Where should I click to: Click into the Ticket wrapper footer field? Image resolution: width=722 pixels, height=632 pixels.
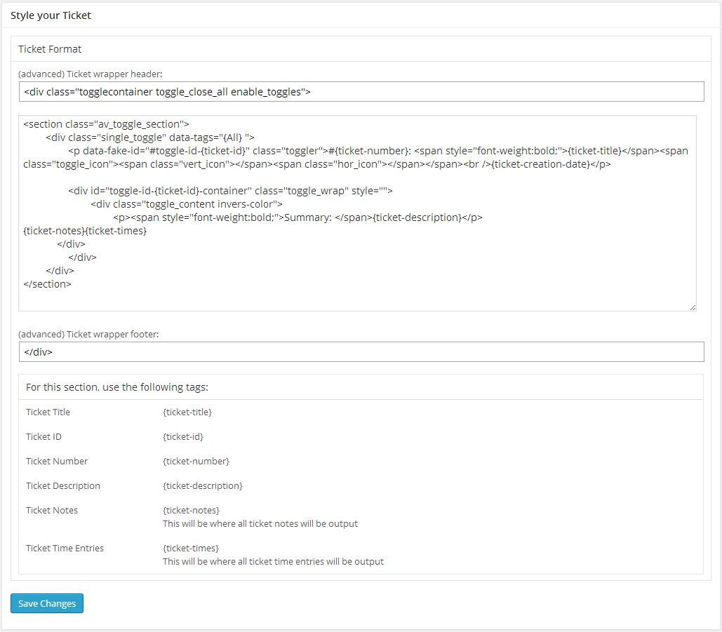pyautogui.click(x=361, y=351)
